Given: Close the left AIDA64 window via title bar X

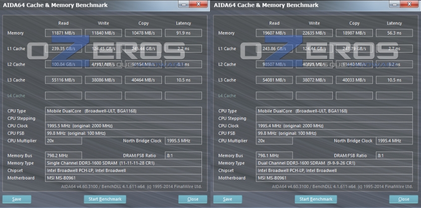Looking at the screenshot, I should [198, 4].
